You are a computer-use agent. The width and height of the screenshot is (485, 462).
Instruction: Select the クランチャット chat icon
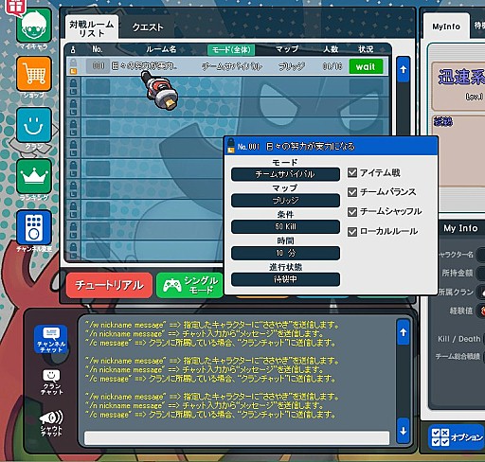pyautogui.click(x=51, y=382)
